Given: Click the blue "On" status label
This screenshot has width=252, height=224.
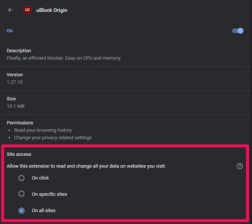Looking at the screenshot, I should coord(10,31).
